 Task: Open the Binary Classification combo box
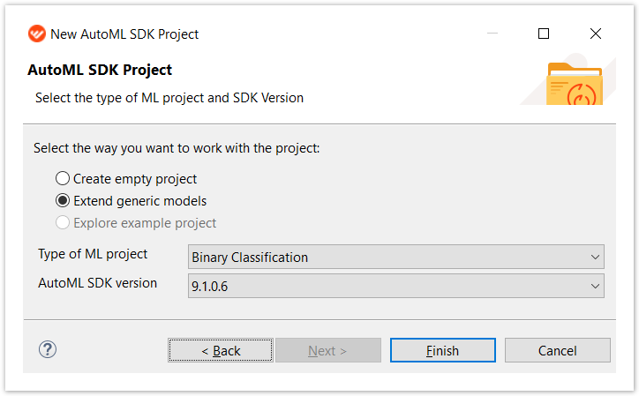395,257
